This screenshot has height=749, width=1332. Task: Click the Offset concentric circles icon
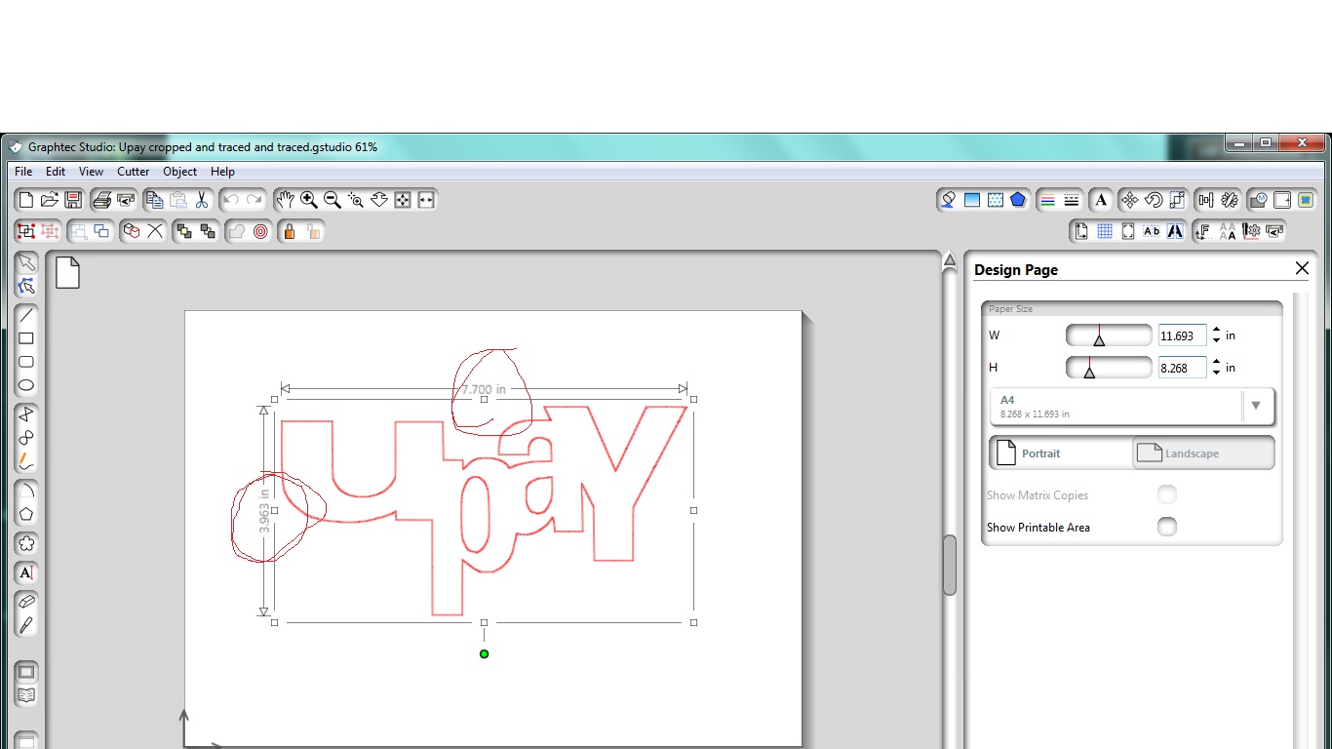pyautogui.click(x=260, y=231)
